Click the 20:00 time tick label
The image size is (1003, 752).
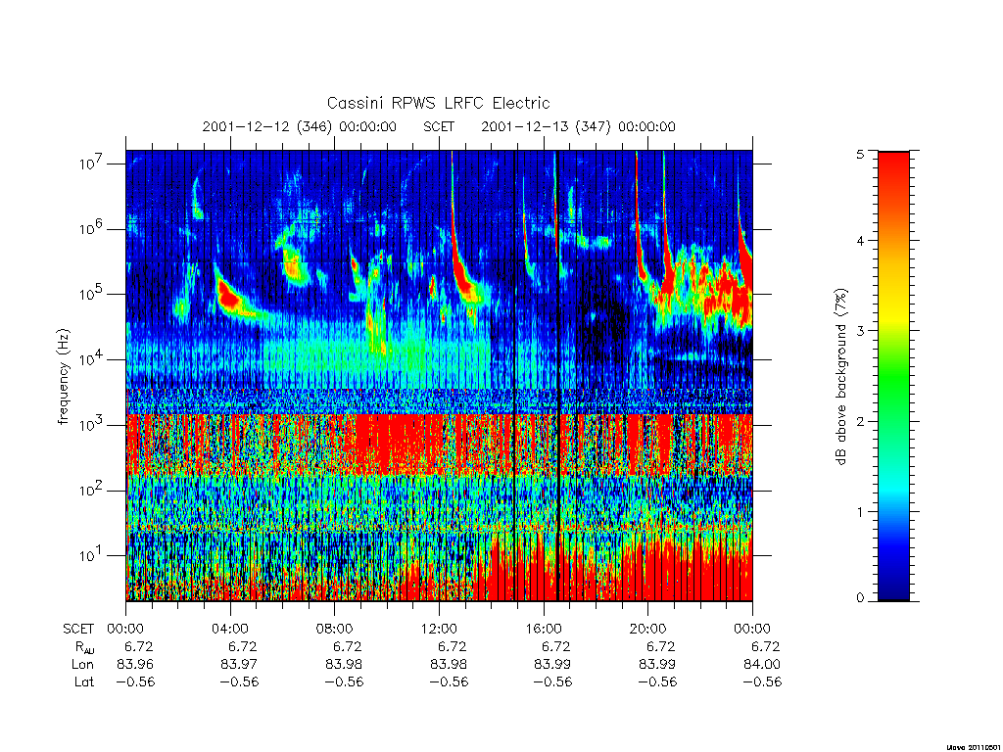(x=647, y=629)
